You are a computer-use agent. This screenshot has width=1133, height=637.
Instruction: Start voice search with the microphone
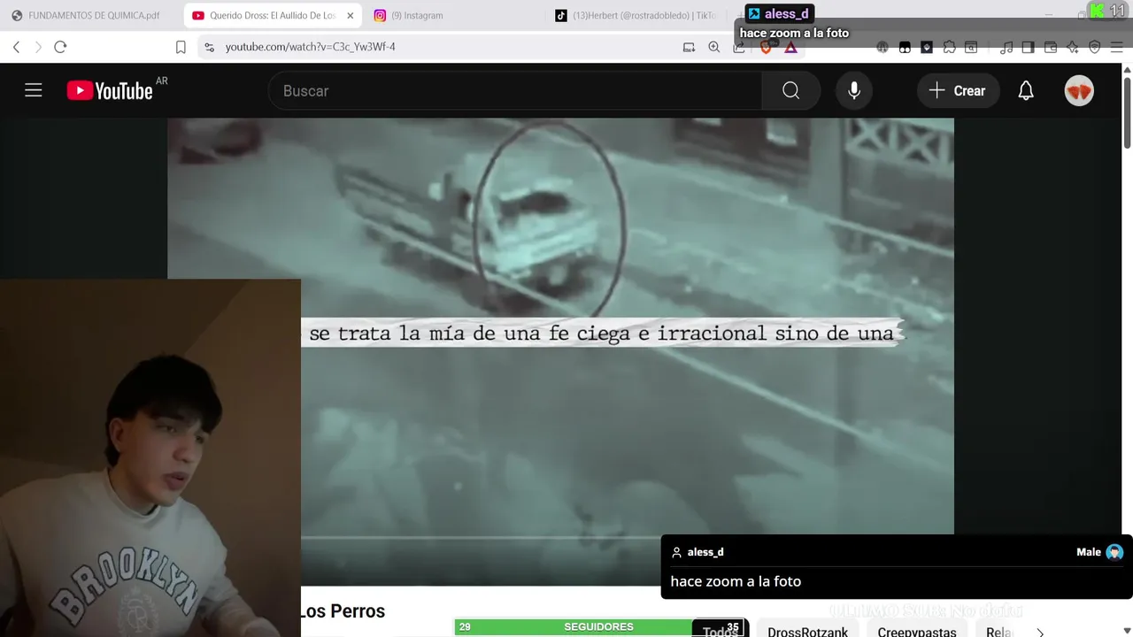click(x=854, y=90)
